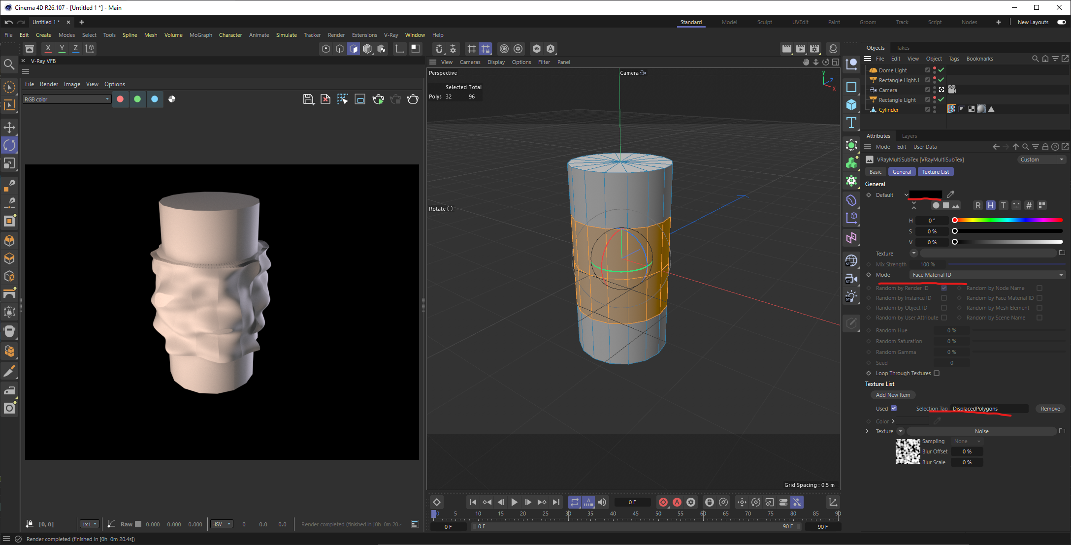The image size is (1071, 545).
Task: Toggle Random by Mesh Element checkbox
Action: point(1039,308)
